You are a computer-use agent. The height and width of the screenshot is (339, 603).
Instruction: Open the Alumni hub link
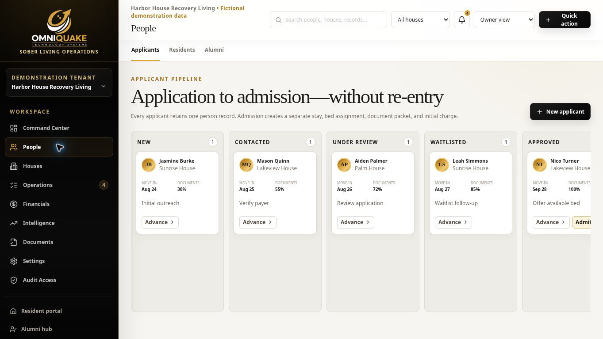[59, 329]
